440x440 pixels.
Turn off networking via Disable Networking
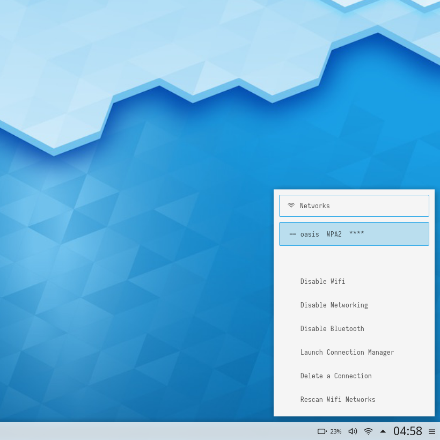pyautogui.click(x=334, y=305)
